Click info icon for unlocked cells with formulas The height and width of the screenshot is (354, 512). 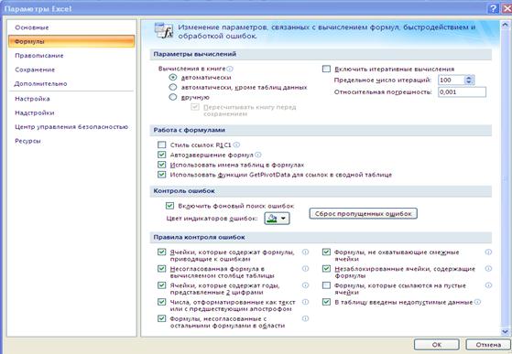[x=488, y=269]
